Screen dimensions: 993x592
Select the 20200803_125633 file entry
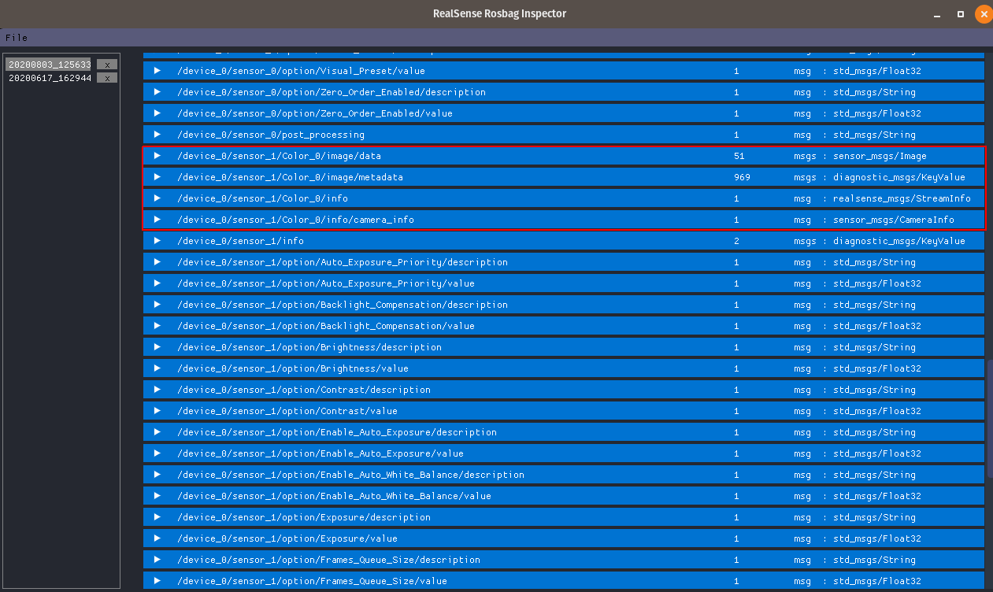[50, 65]
